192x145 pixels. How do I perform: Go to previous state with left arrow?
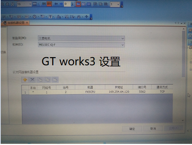[x=56, y=4]
